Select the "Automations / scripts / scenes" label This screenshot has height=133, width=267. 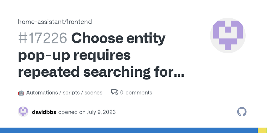(x=64, y=92)
